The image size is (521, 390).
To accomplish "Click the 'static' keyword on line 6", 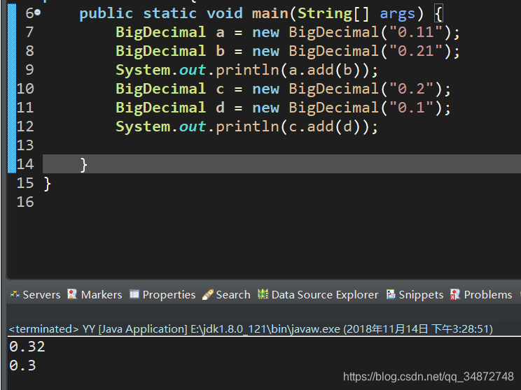I will coord(169,13).
